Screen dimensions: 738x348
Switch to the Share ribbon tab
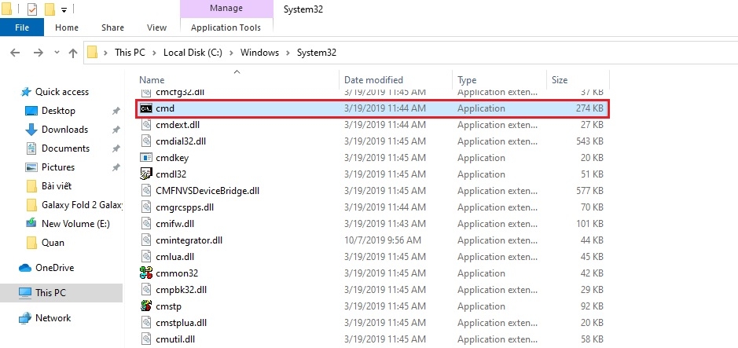[112, 27]
